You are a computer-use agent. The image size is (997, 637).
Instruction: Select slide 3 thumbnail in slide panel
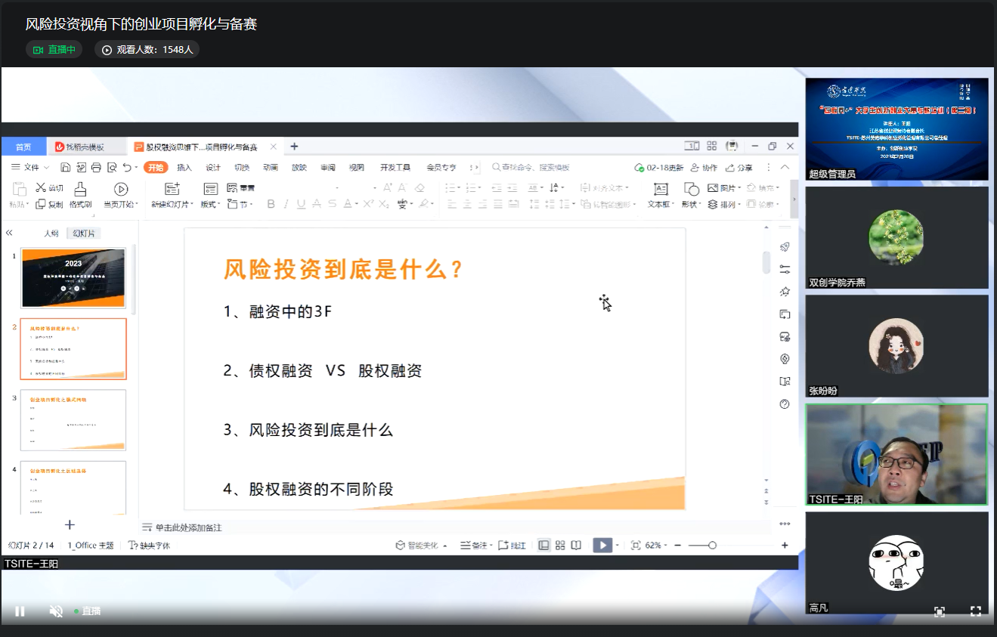(x=73, y=419)
